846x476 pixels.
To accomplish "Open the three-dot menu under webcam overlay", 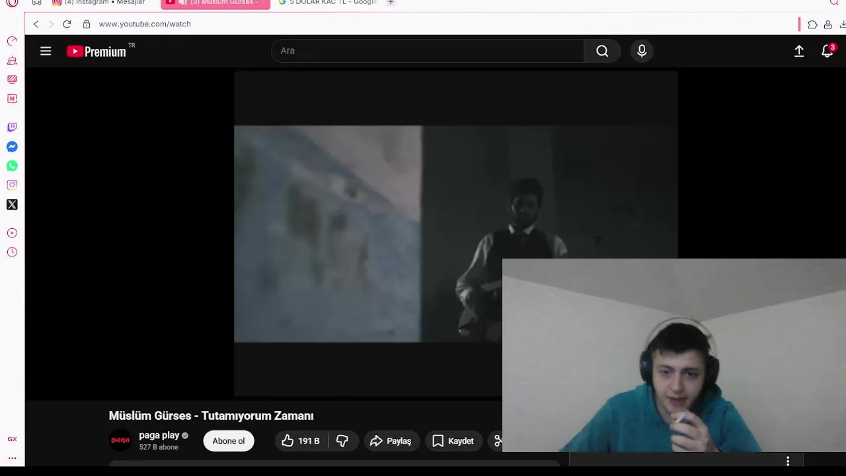I will tap(788, 461).
